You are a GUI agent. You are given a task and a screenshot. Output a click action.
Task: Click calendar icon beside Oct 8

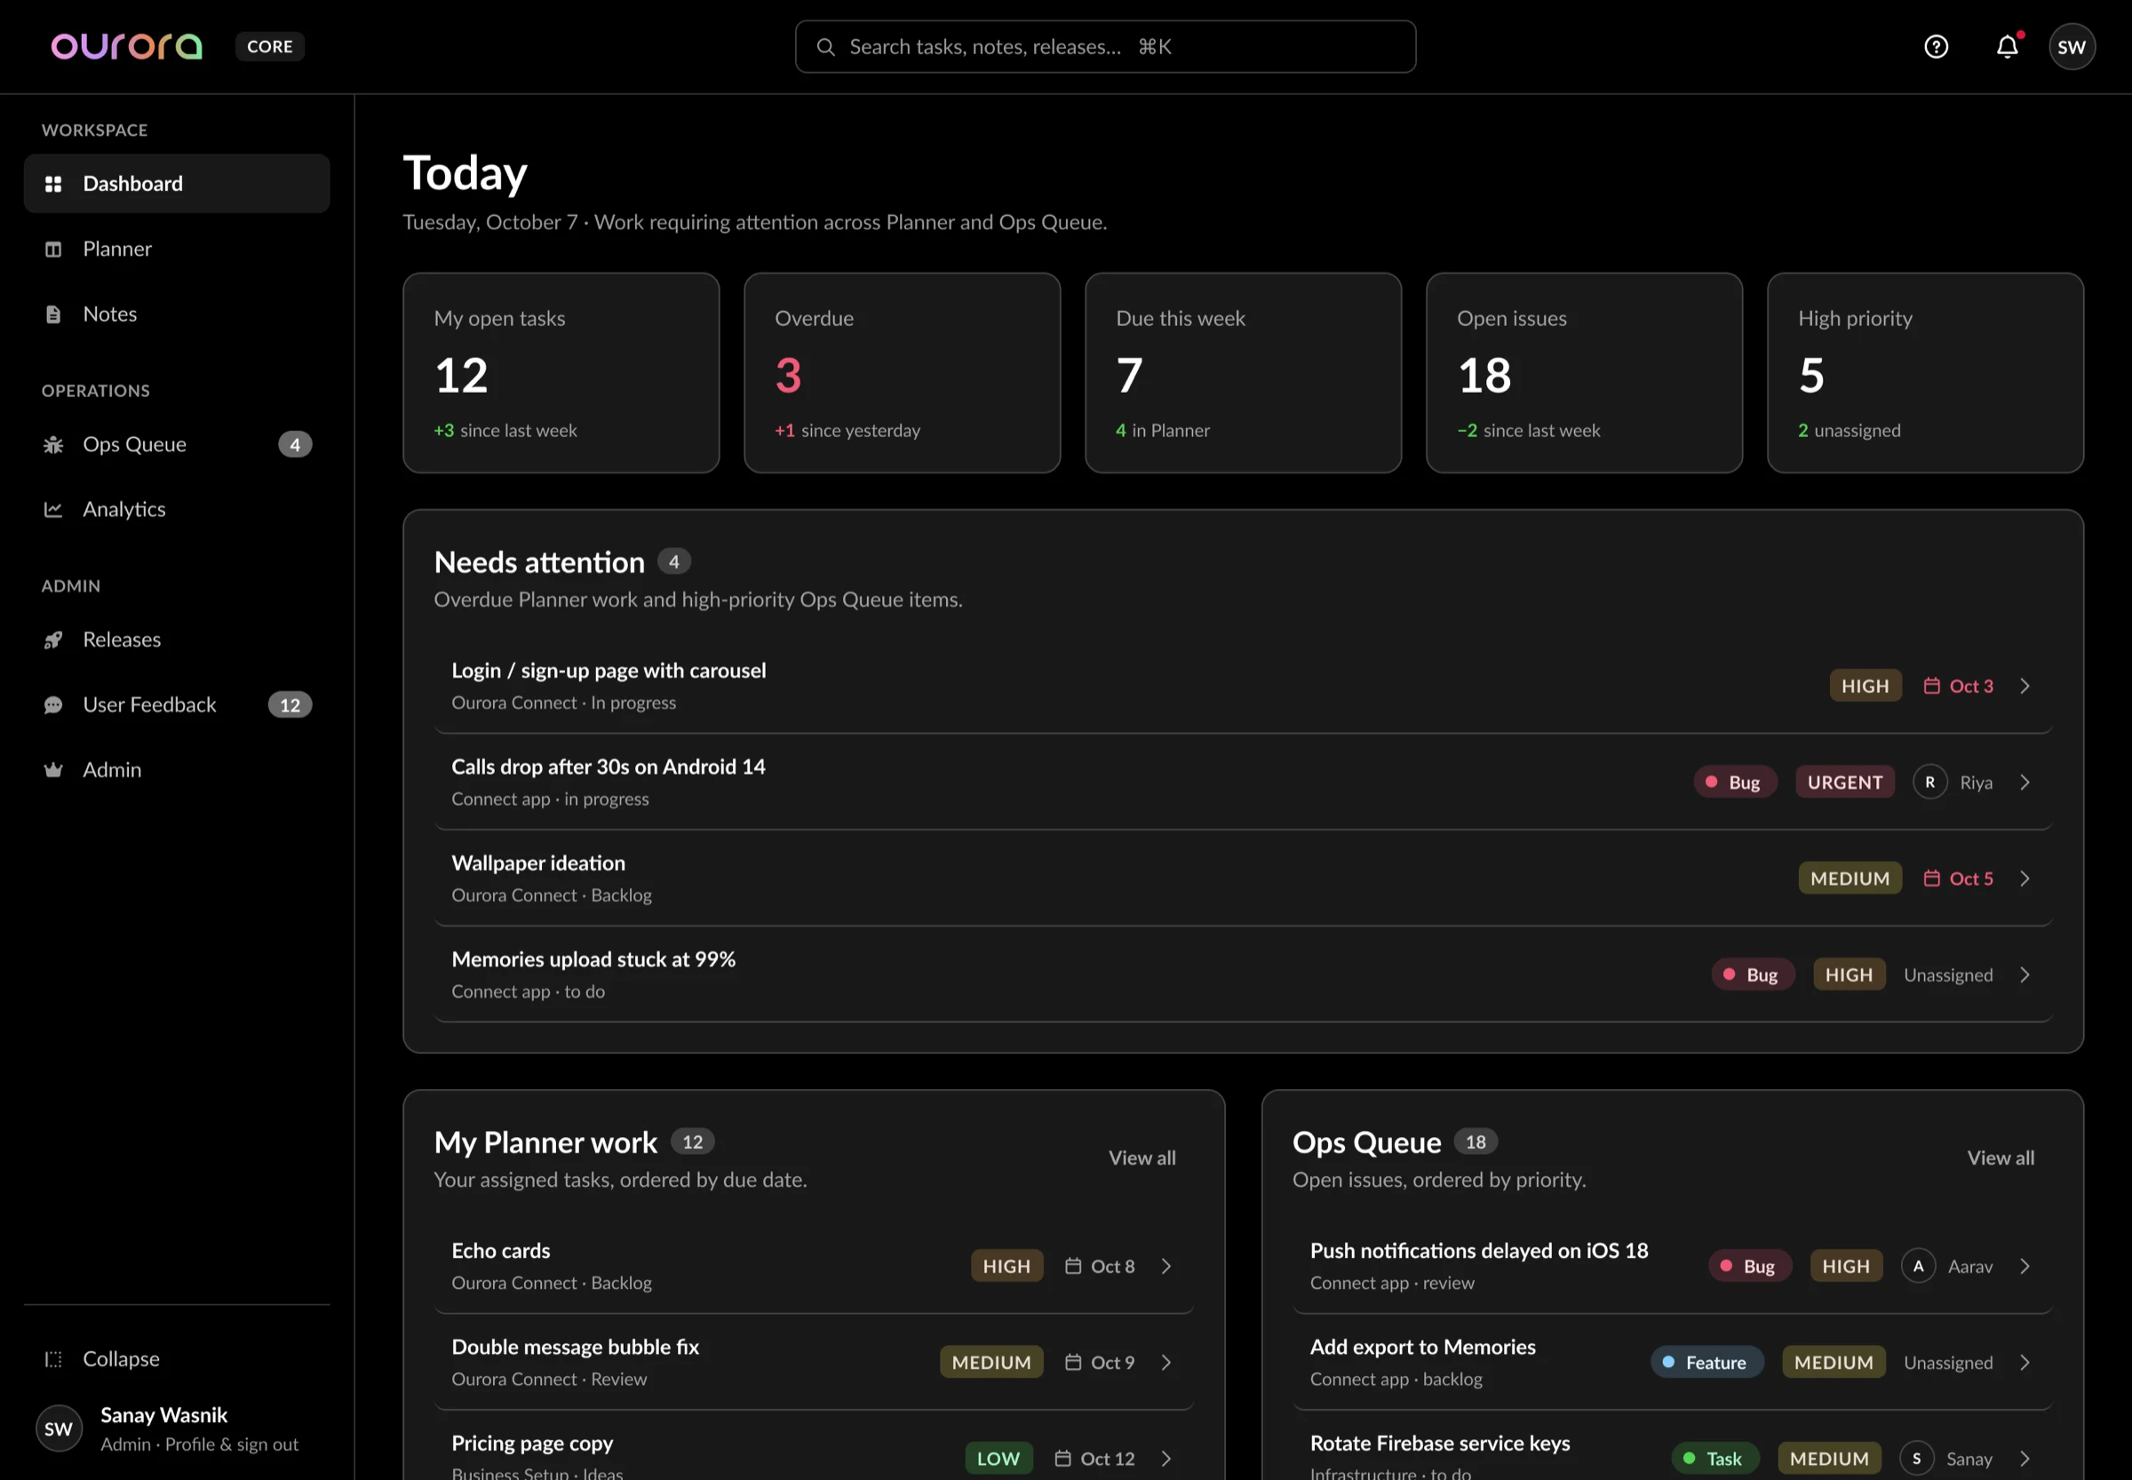tap(1073, 1266)
